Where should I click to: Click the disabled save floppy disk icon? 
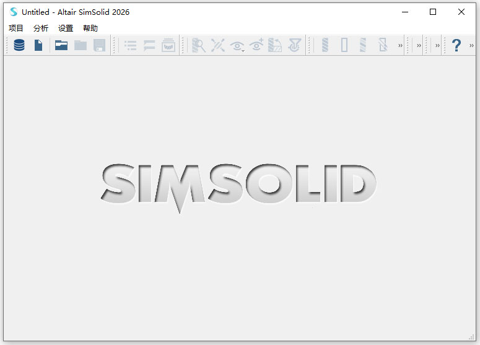pos(100,45)
